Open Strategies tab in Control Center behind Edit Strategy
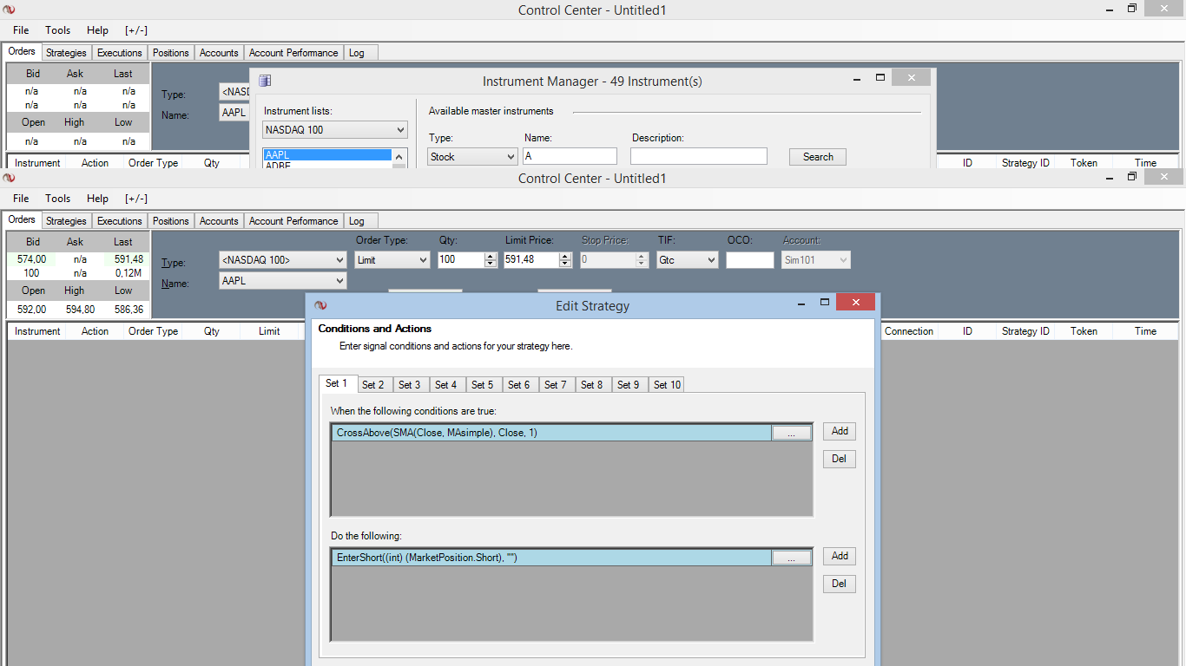This screenshot has width=1186, height=666. (67, 221)
